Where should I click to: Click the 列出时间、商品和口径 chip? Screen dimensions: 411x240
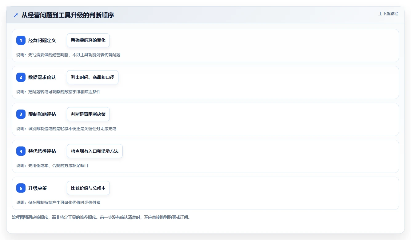click(x=93, y=77)
